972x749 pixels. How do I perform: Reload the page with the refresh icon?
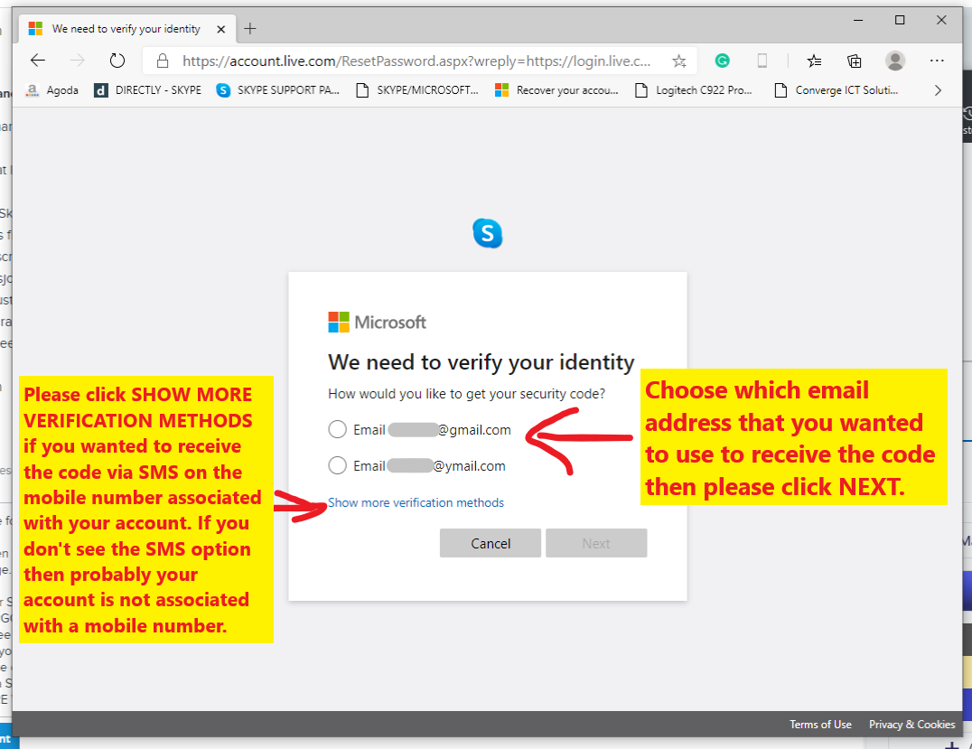coord(117,61)
